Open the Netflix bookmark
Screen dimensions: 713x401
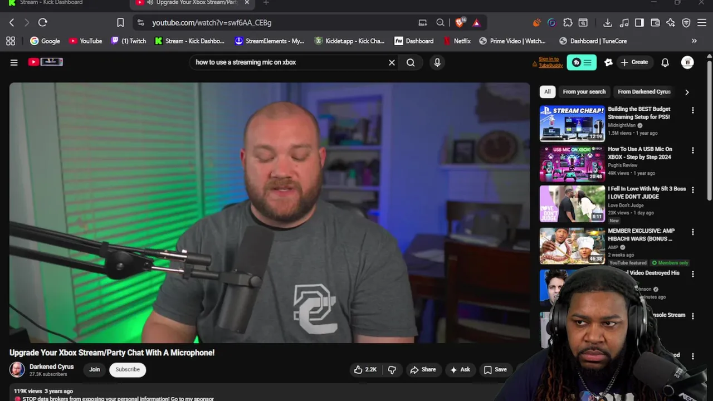(457, 41)
